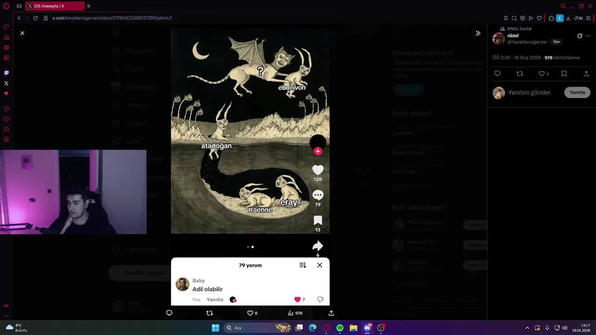Reply icon in right post panel
The image size is (596, 335).
point(497,74)
